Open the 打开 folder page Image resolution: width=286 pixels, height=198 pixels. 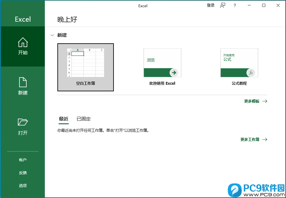pyautogui.click(x=23, y=126)
